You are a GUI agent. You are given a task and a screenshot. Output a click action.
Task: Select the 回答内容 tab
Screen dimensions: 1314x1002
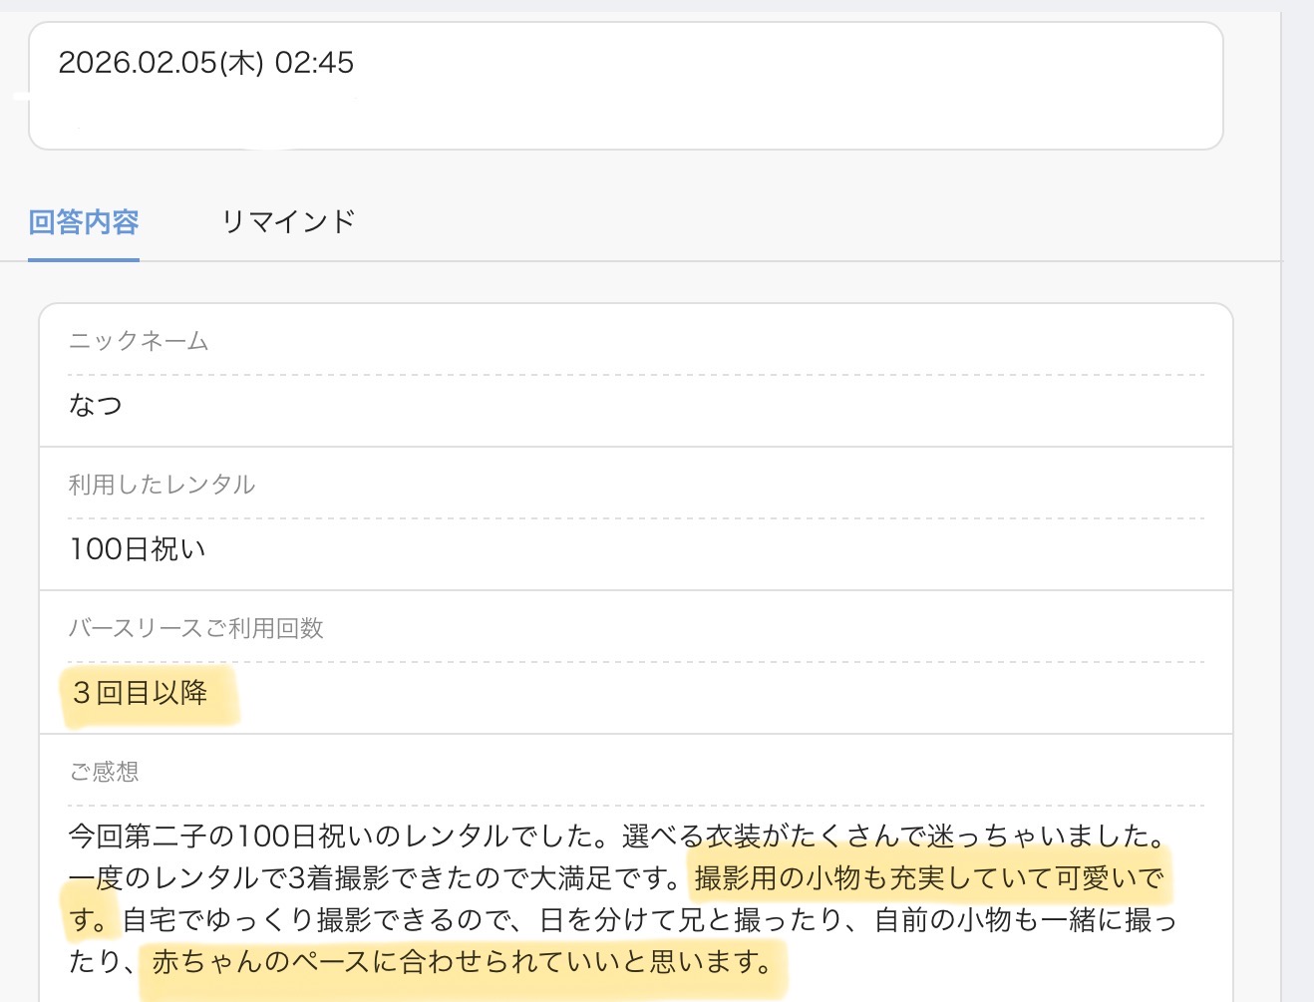84,221
